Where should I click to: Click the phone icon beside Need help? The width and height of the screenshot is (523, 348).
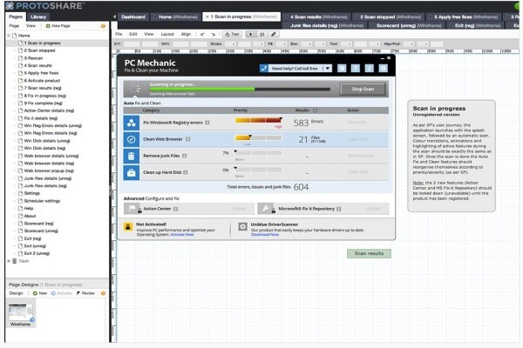pos(264,68)
